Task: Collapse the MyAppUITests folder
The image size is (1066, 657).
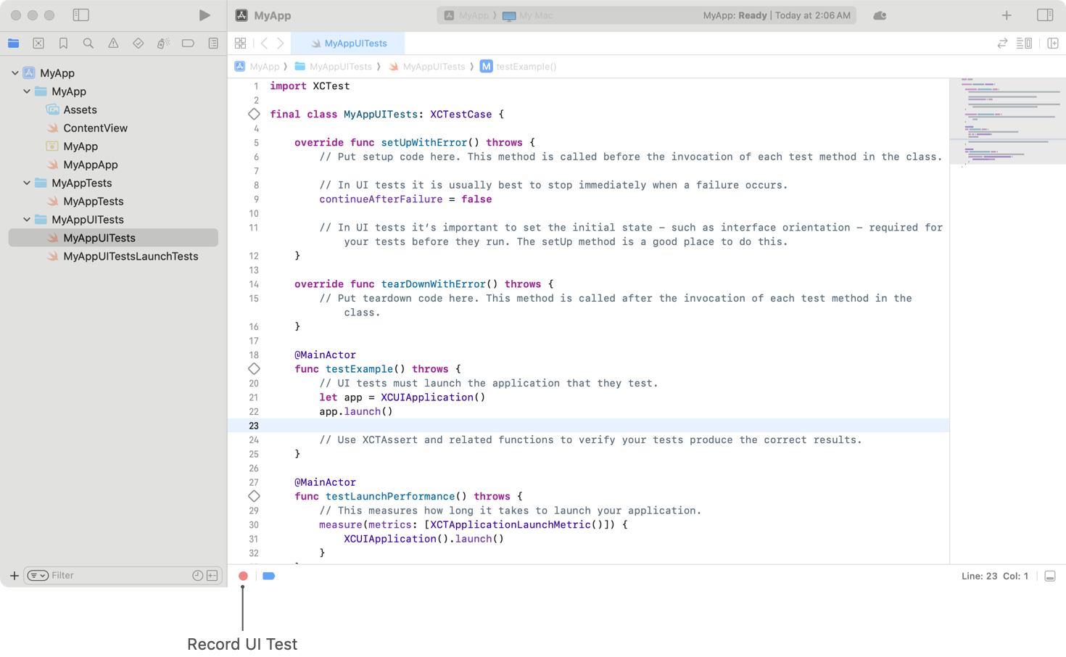Action: tap(27, 220)
